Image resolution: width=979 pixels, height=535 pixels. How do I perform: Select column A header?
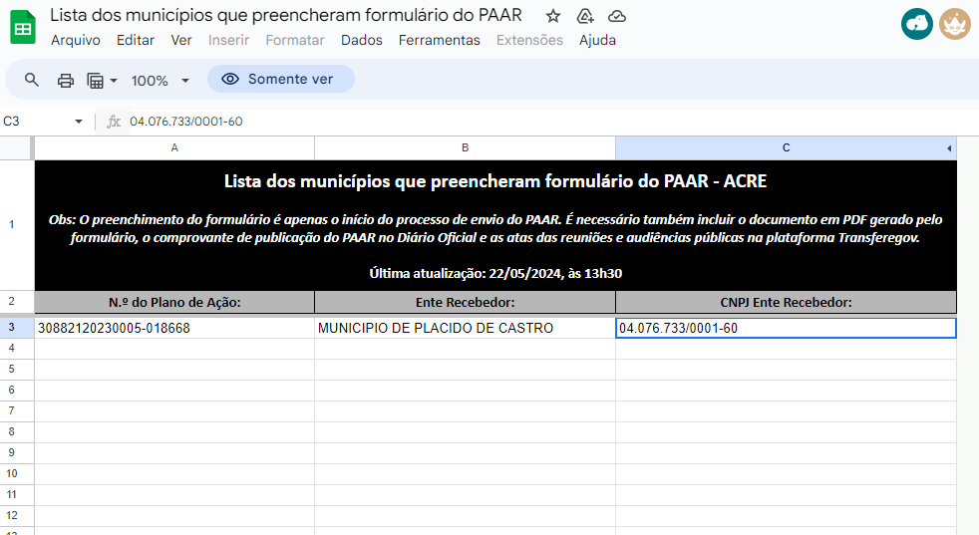[x=174, y=147]
